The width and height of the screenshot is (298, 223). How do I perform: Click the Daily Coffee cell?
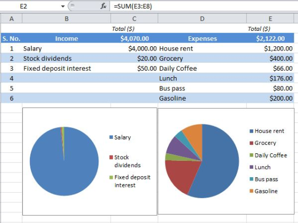(x=202, y=68)
